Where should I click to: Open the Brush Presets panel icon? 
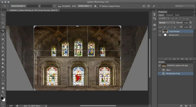(x=154, y=14)
